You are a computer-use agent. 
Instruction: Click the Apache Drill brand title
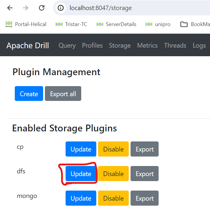coord(28,46)
